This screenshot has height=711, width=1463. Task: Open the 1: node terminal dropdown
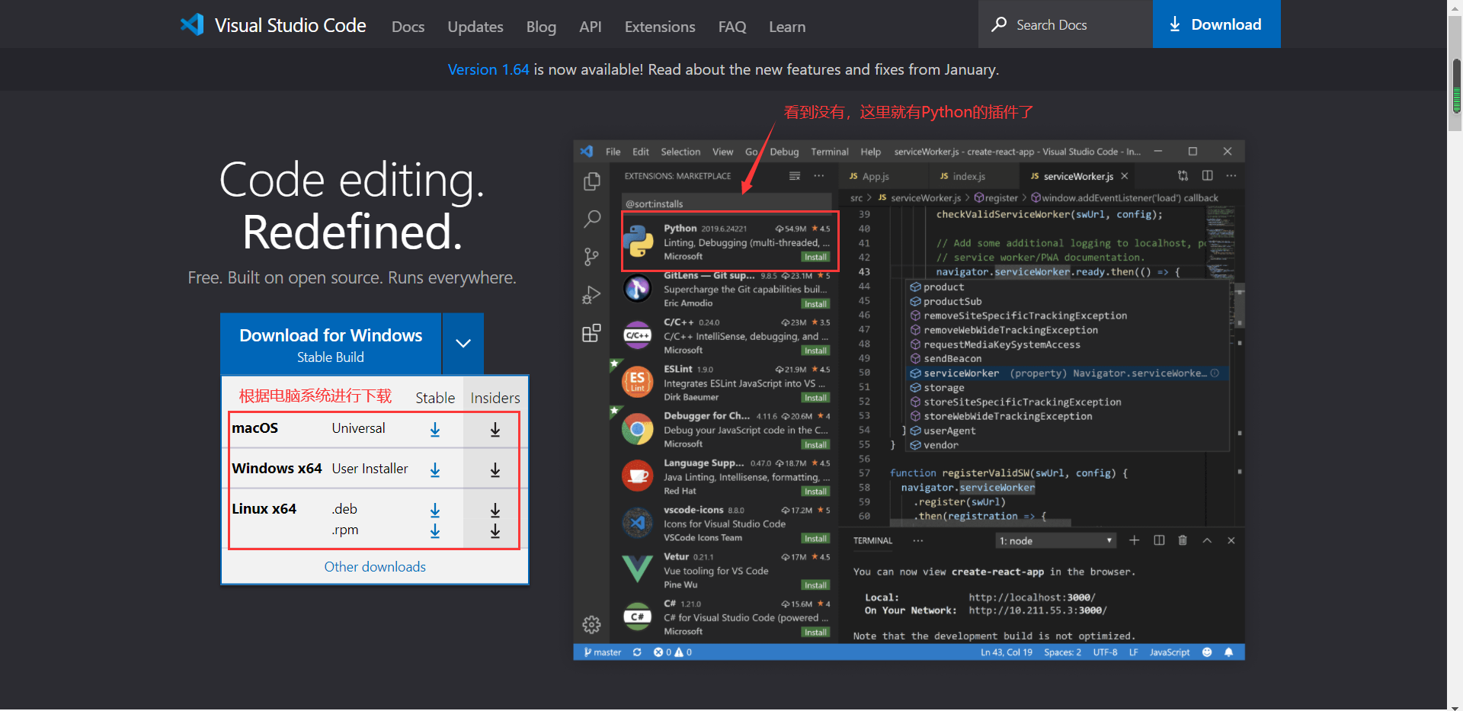(1056, 540)
